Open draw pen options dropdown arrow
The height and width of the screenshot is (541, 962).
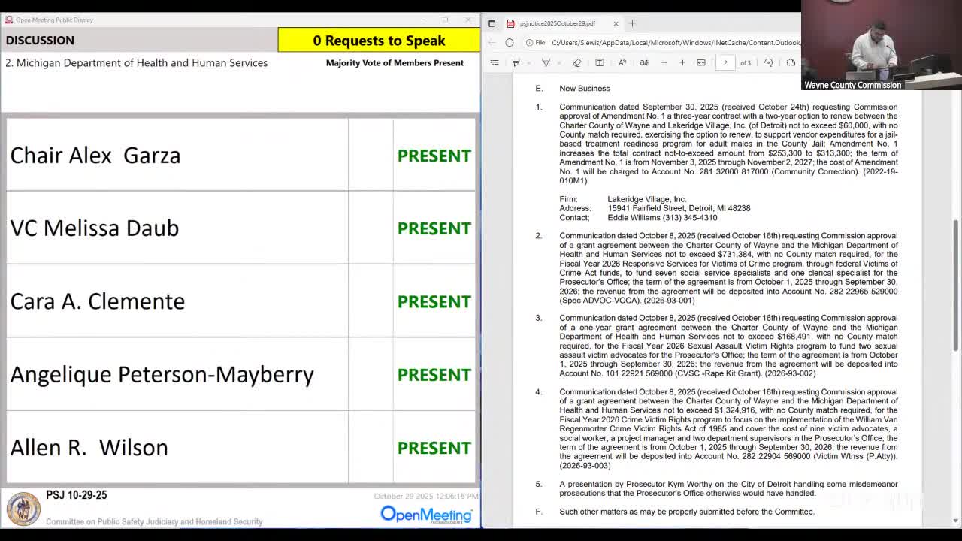point(558,62)
